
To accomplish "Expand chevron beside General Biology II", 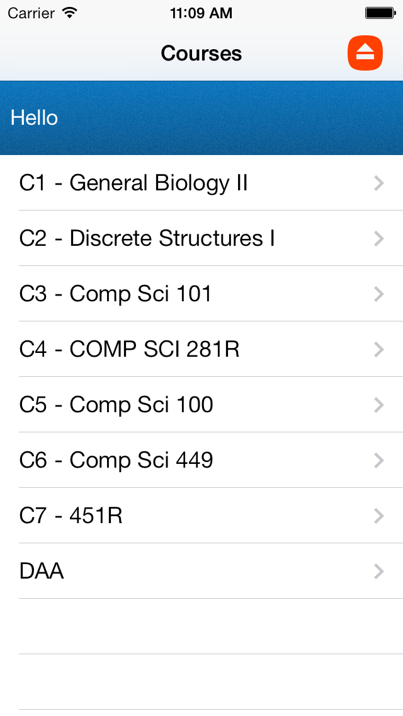I will (x=378, y=183).
